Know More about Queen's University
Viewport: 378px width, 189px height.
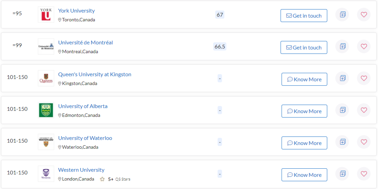pos(304,79)
